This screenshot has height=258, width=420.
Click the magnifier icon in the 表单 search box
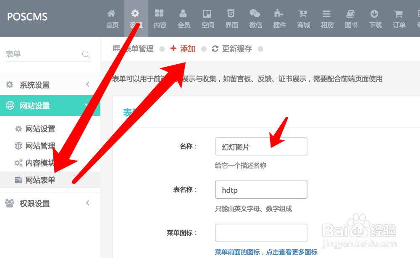[x=86, y=55]
